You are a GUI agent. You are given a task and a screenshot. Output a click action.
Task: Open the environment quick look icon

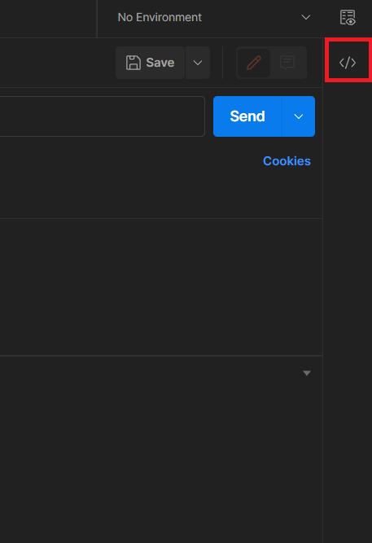(348, 17)
